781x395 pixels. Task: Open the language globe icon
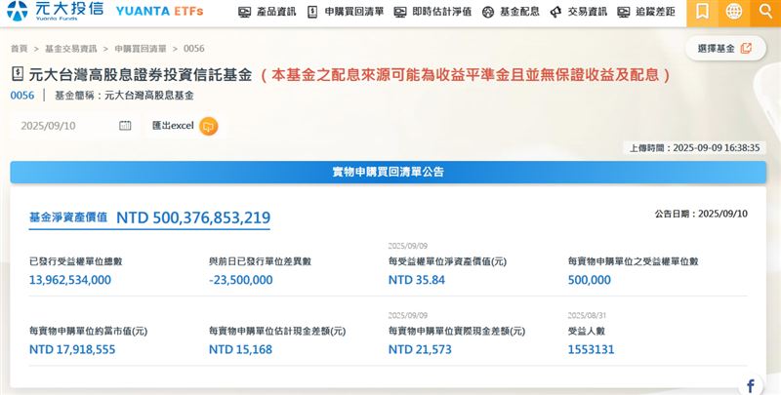pyautogui.click(x=734, y=12)
